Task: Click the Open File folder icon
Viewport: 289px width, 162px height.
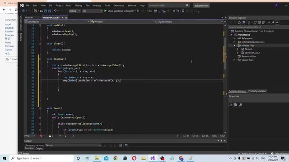Action: (x=42, y=11)
